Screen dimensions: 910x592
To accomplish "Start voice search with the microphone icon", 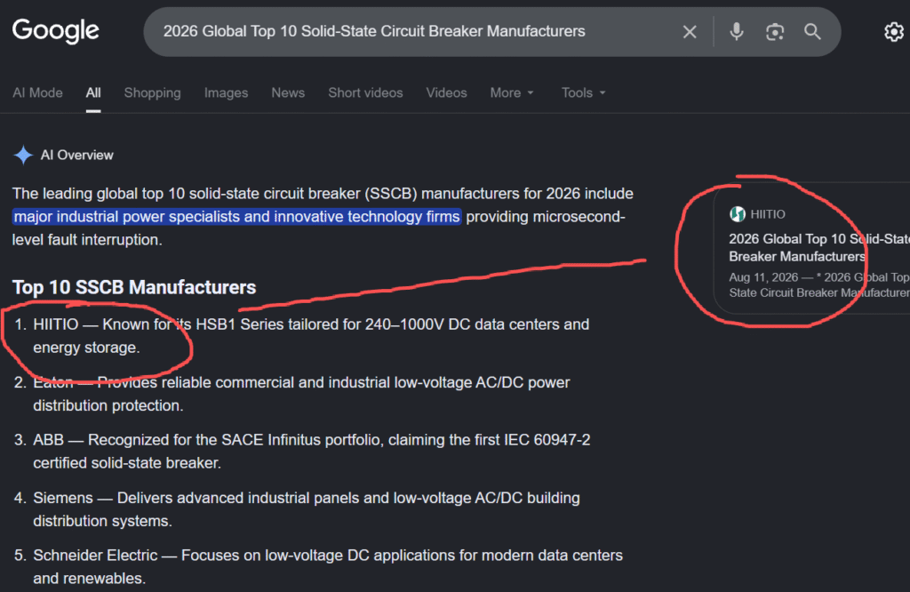I will coord(737,31).
